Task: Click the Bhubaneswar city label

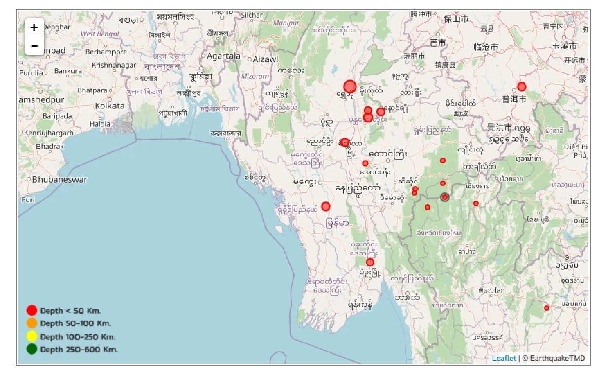Action: pos(60,180)
